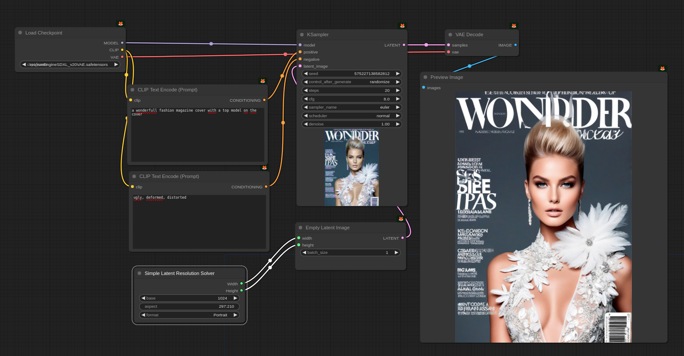Screen dimensions: 684x356
Task: Select previous checkpoint with left arrow
Action: pyautogui.click(x=24, y=65)
